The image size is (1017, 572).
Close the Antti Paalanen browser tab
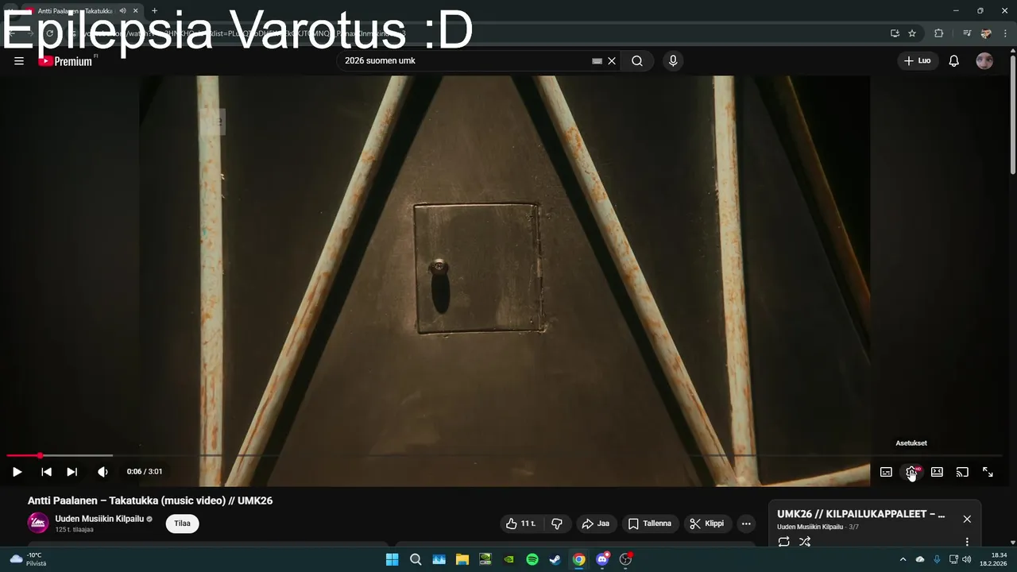pos(136,11)
